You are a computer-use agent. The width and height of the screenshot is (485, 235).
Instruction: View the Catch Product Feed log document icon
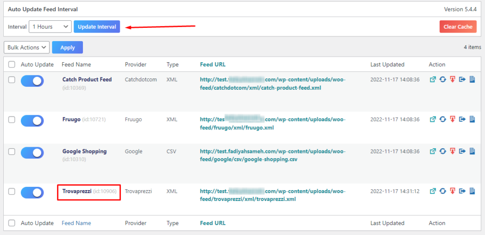point(472,79)
